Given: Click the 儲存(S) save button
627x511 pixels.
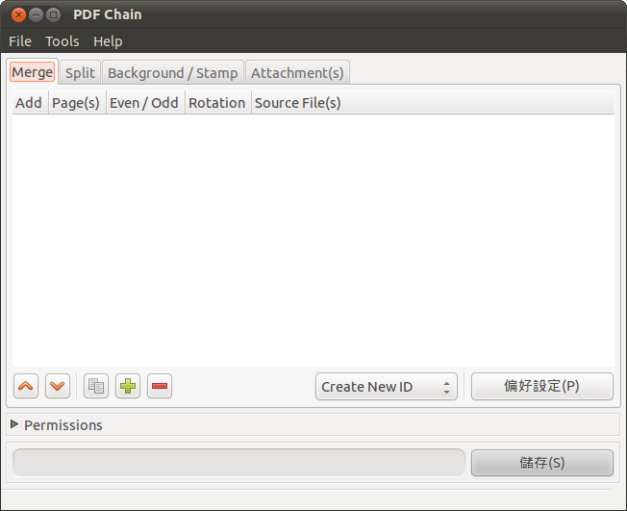Looking at the screenshot, I should coord(541,463).
